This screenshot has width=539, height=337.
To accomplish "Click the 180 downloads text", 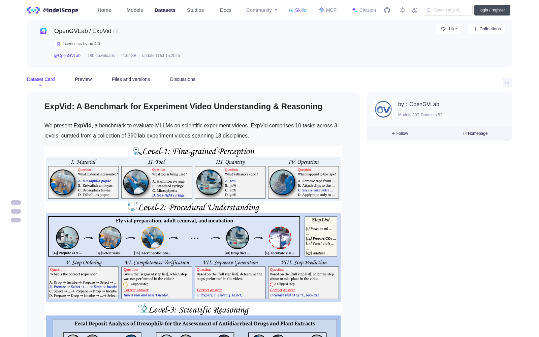I will (101, 56).
